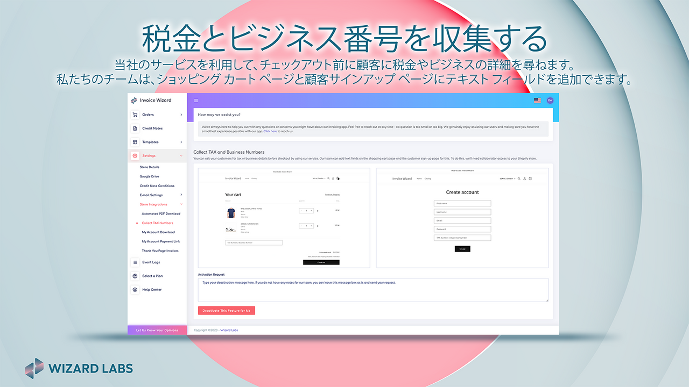Click the Collect TAX and Business Numbers heading

point(229,152)
